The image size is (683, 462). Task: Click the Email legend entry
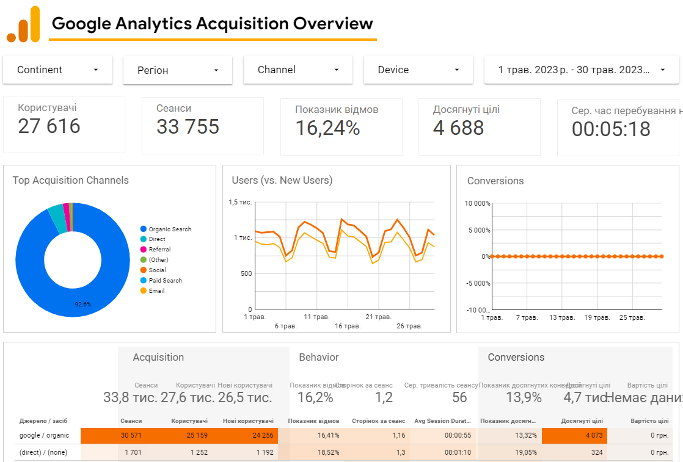pyautogui.click(x=156, y=291)
